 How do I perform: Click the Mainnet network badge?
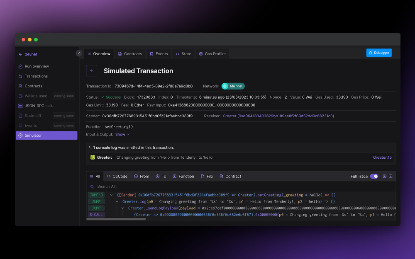[233, 86]
